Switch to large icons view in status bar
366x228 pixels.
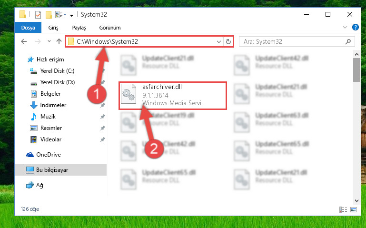click(x=354, y=209)
